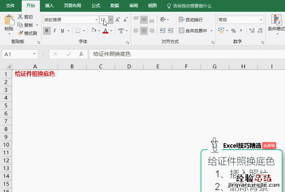This screenshot has height=192, width=285.
Task: Click the insert function fx icon
Action: point(81,54)
